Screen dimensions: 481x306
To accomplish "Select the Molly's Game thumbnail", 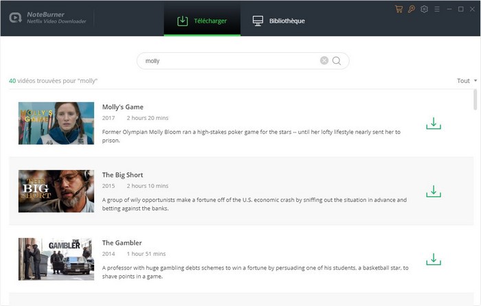I will 56,123.
